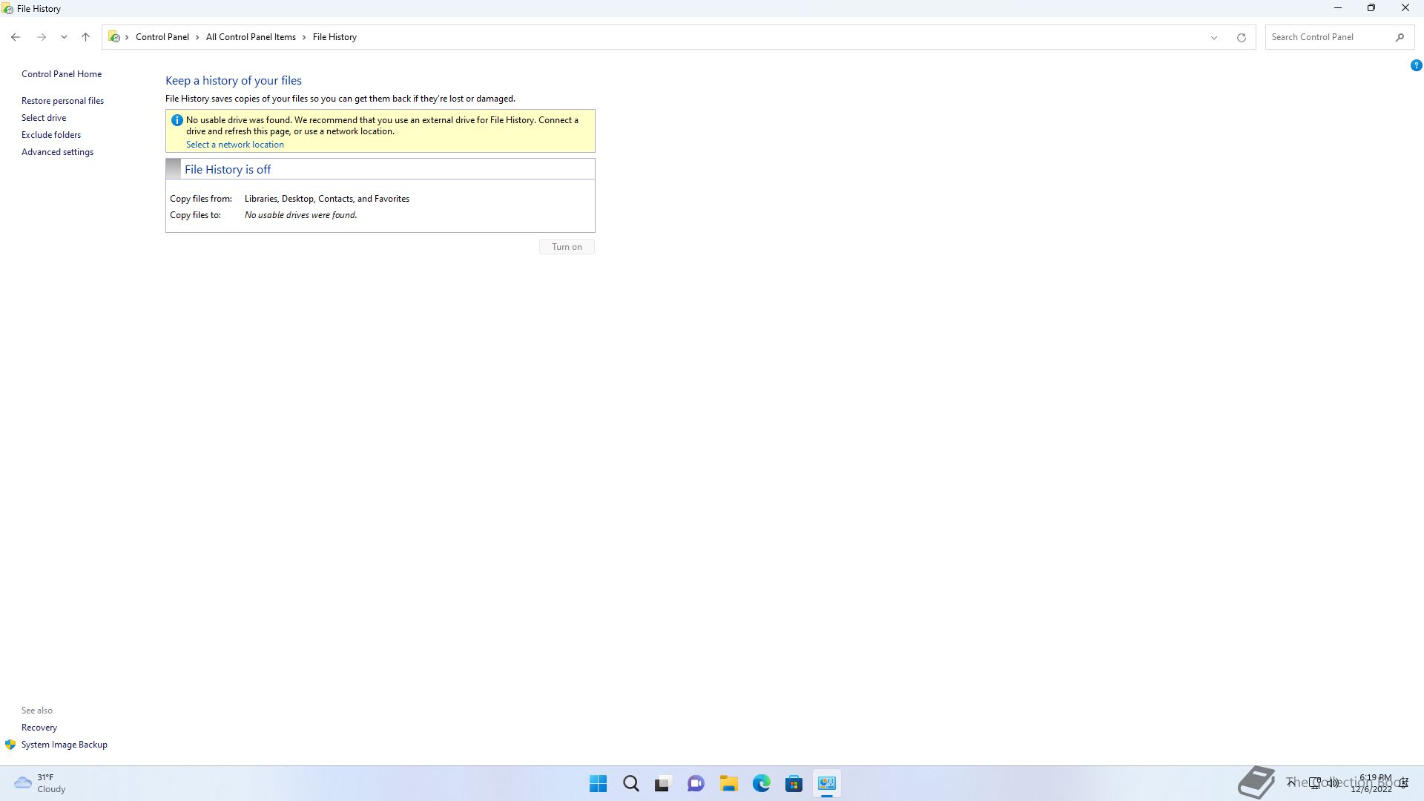1424x801 pixels.
Task: Open the help question mark icon
Action: (x=1416, y=65)
